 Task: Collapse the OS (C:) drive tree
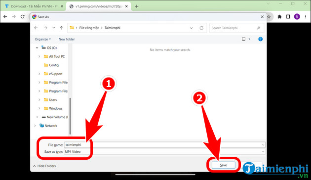coord(37,47)
